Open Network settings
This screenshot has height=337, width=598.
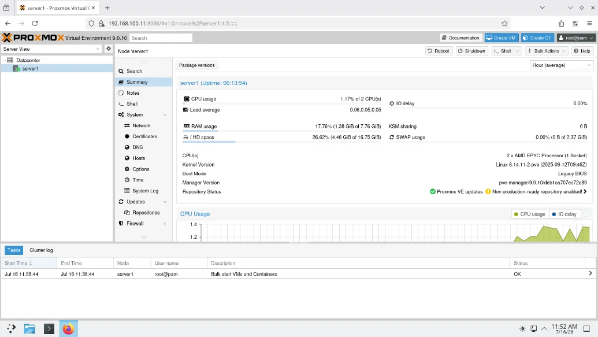[x=143, y=125]
